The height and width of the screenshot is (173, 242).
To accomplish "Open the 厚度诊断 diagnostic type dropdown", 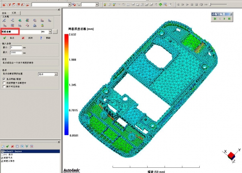I will click(x=50, y=32).
